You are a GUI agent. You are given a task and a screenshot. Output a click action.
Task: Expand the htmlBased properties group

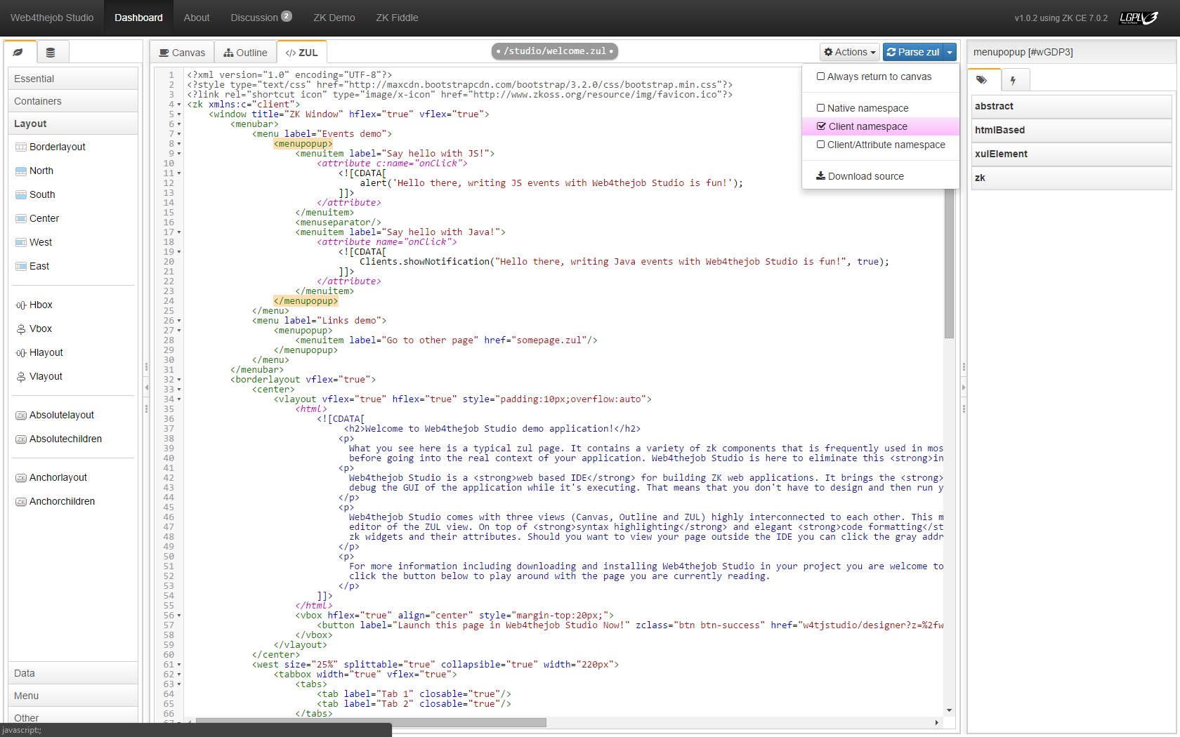[1071, 131]
